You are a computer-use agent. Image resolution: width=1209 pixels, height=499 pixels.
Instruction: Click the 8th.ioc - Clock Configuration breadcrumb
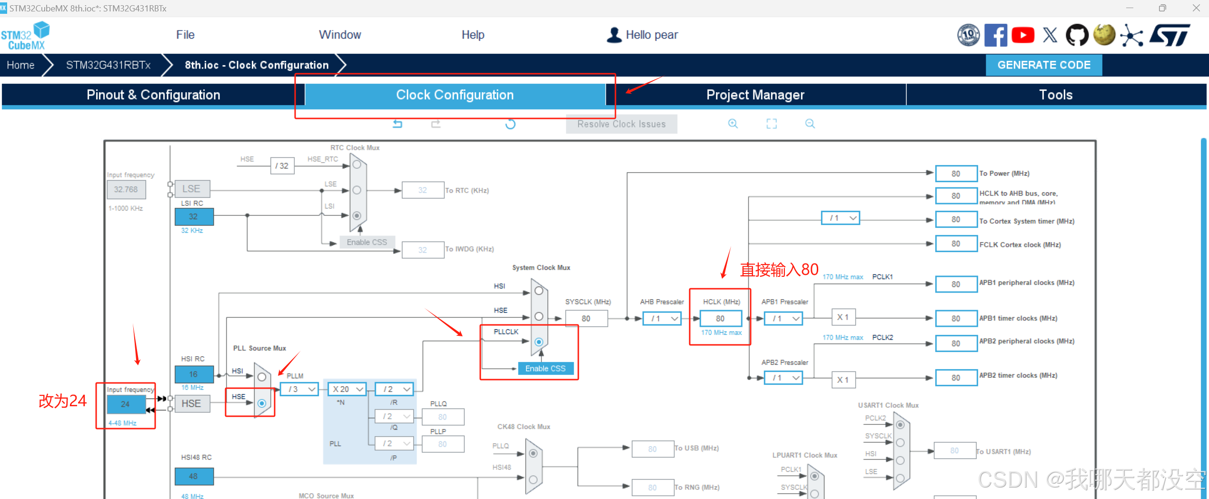(x=257, y=65)
